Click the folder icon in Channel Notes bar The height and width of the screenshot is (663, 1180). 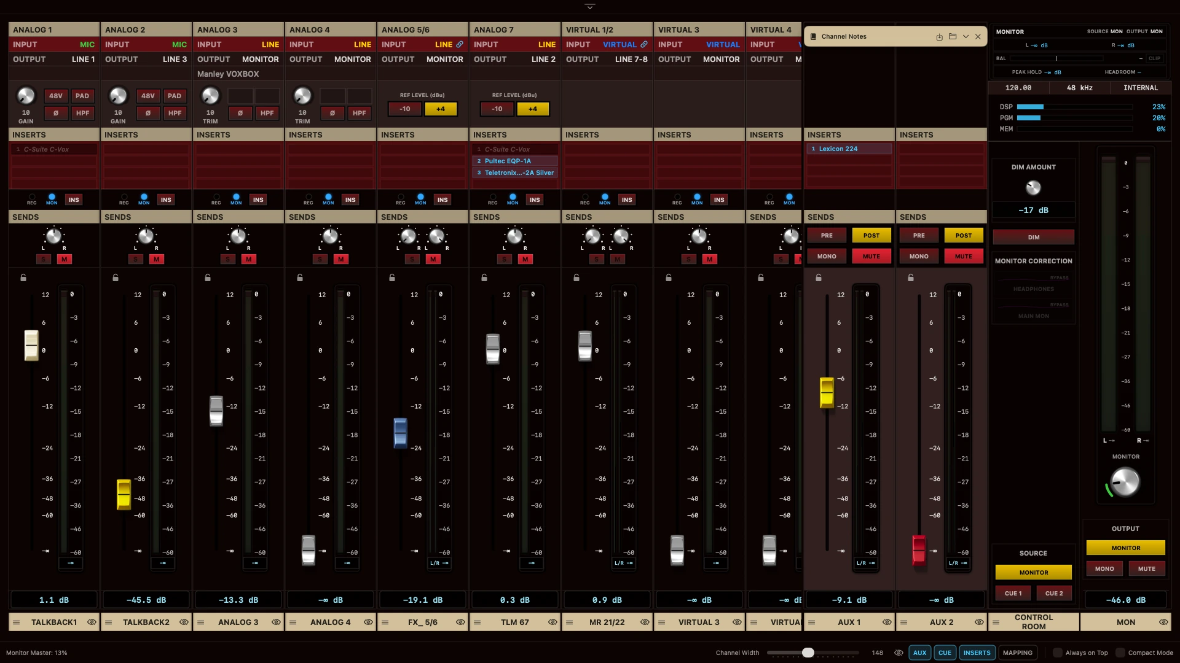tap(952, 37)
